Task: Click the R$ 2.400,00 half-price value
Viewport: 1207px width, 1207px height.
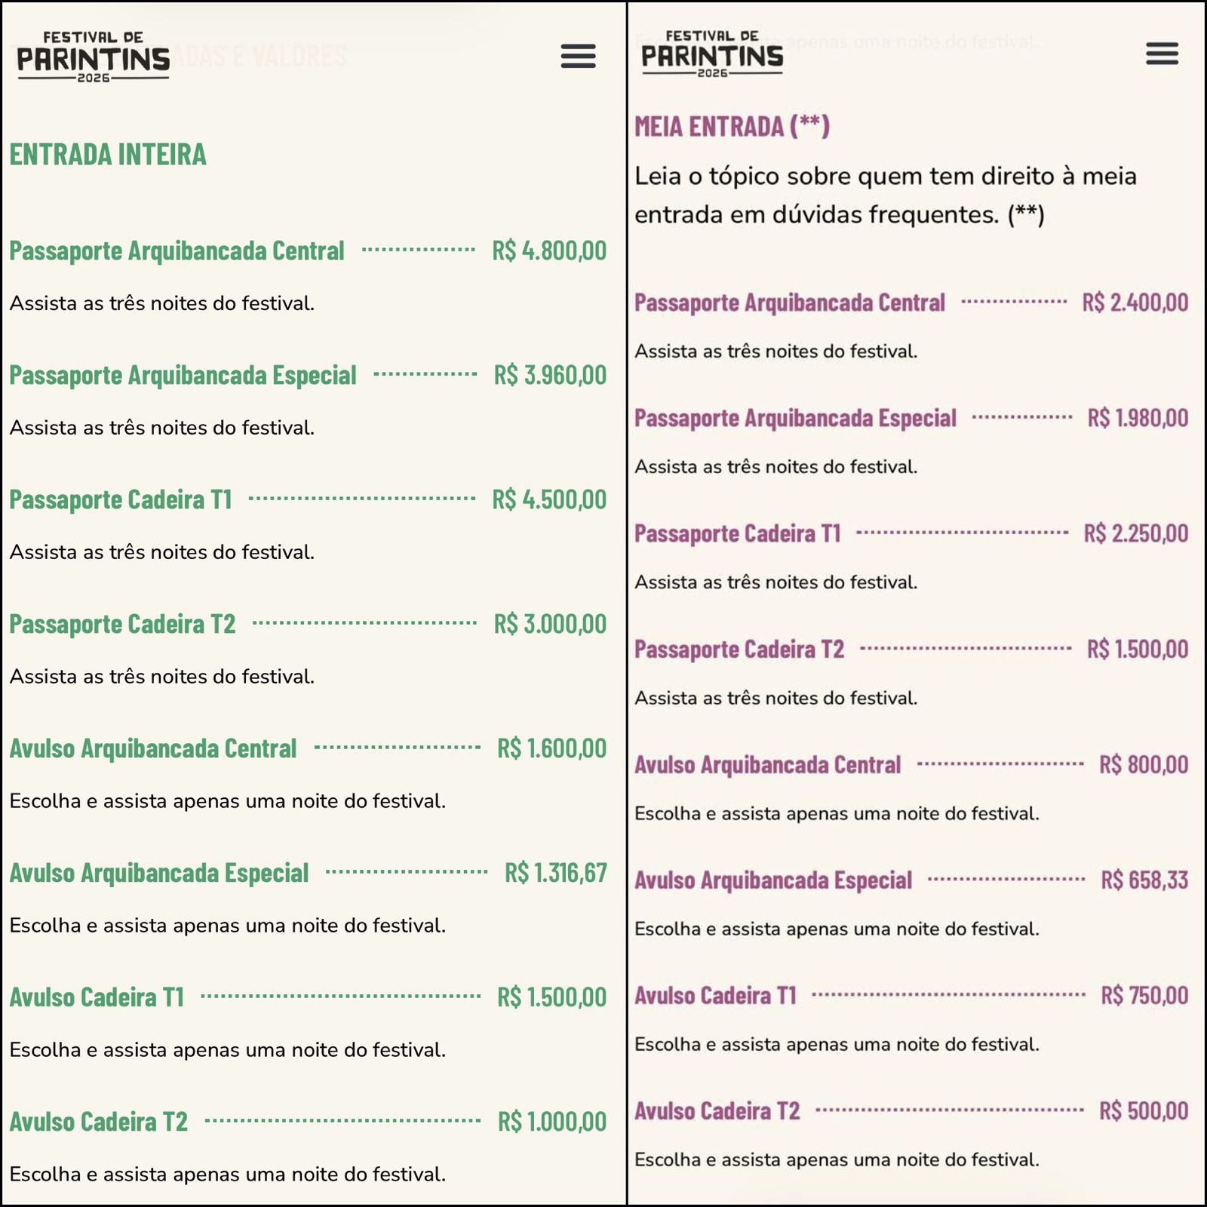Action: 1135,303
